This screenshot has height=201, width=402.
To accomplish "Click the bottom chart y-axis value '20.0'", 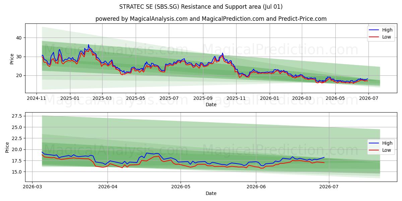I will coord(17,149).
